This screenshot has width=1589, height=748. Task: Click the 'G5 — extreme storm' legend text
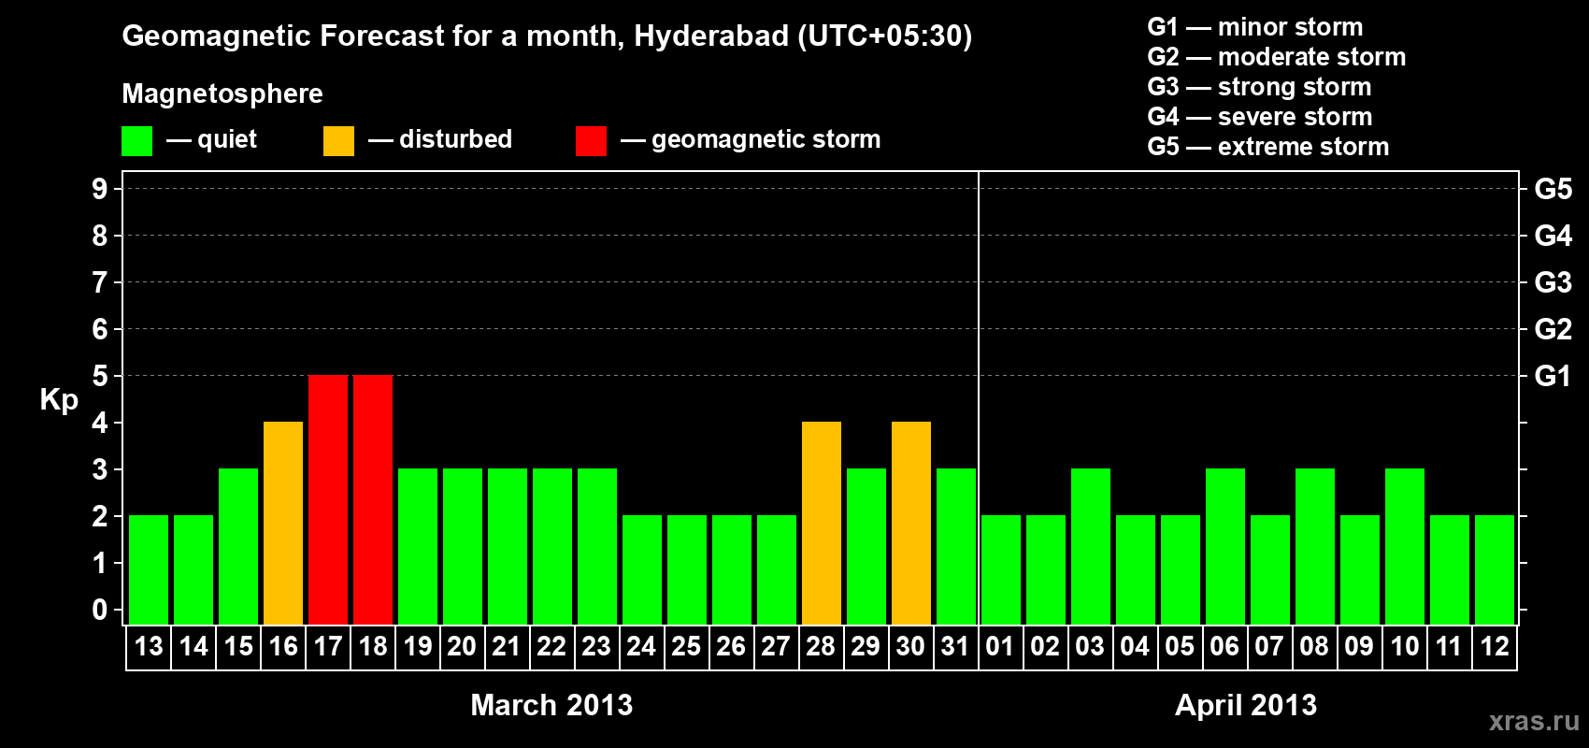1268,147
